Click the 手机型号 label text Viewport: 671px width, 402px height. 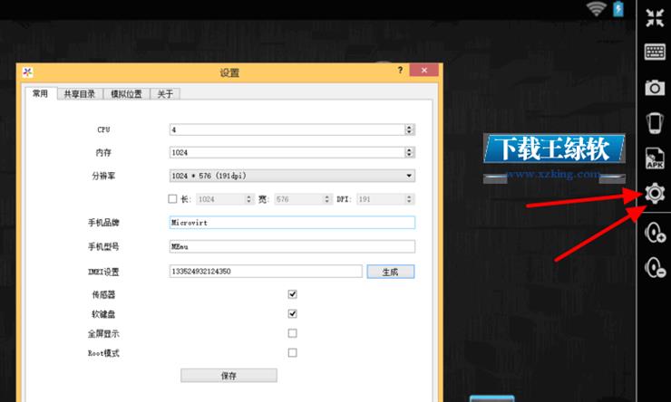tap(103, 246)
